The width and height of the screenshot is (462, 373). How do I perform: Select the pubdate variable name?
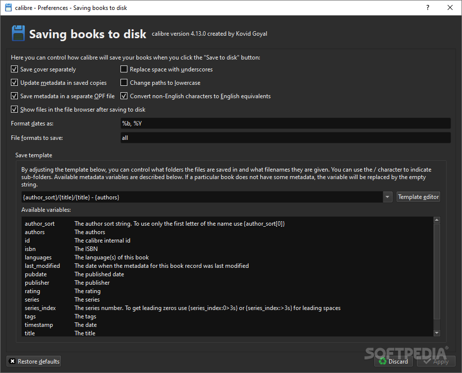36,274
